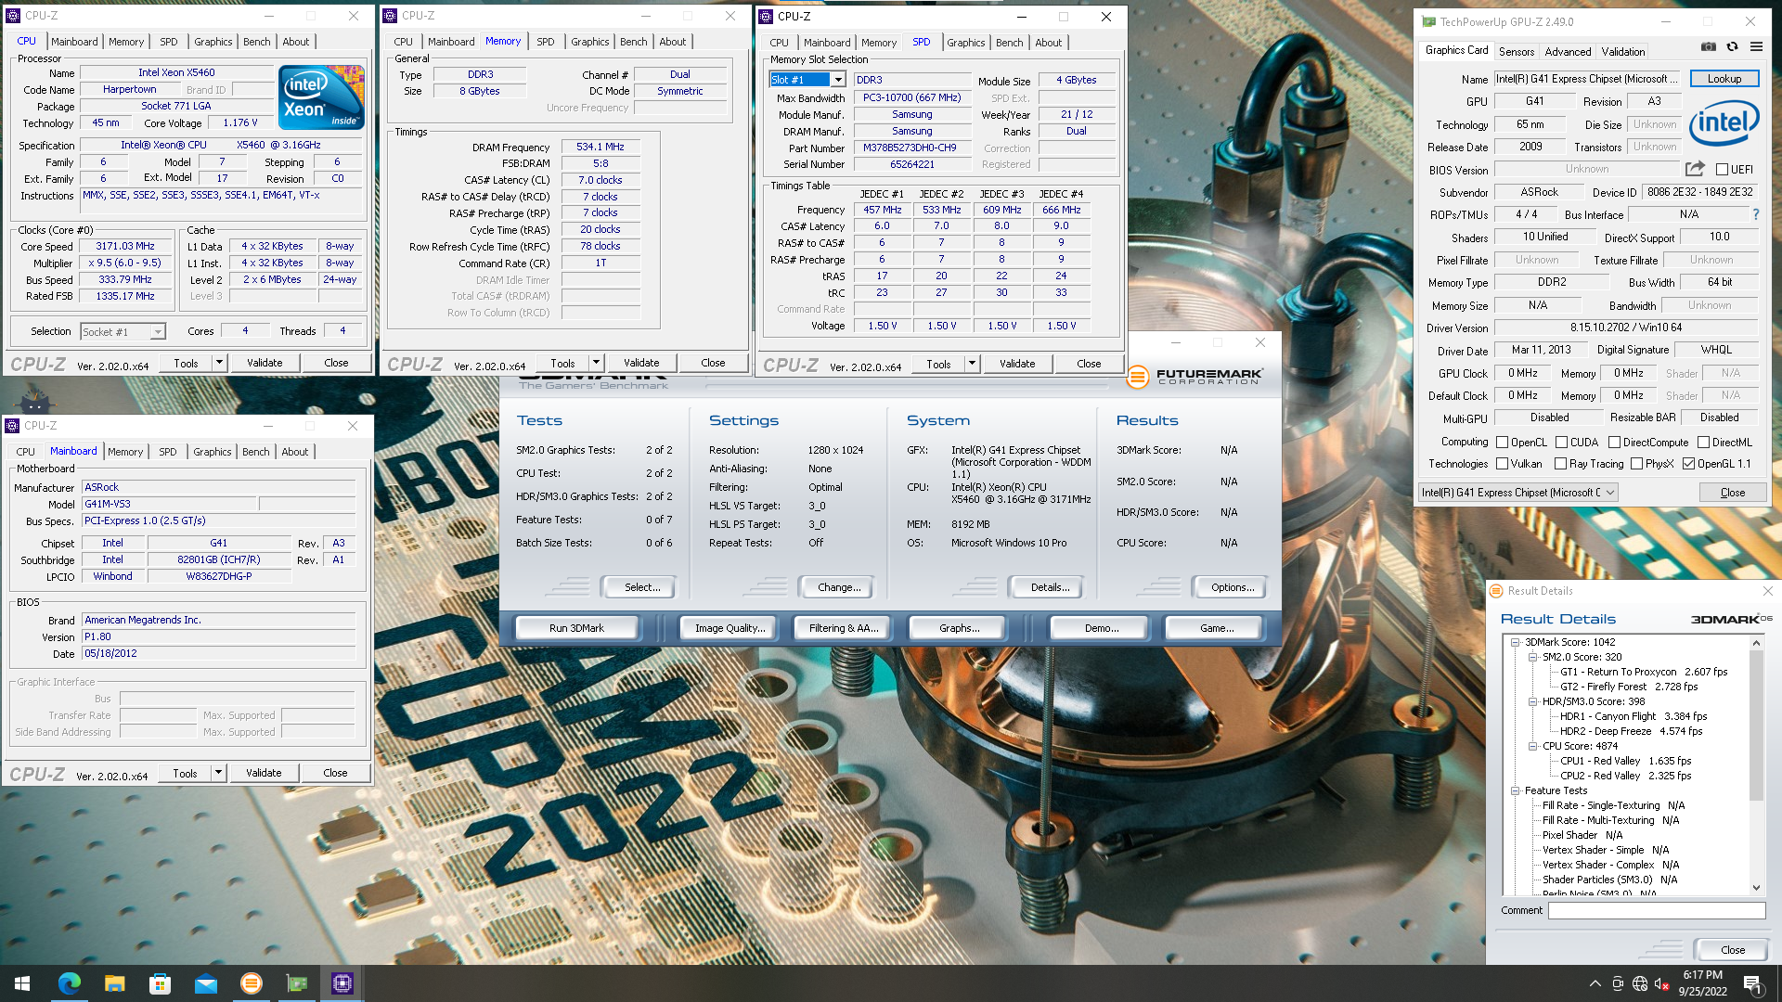Click the system tray meet-now camera icon
Screen dimensions: 1782x1002
[x=1618, y=983]
